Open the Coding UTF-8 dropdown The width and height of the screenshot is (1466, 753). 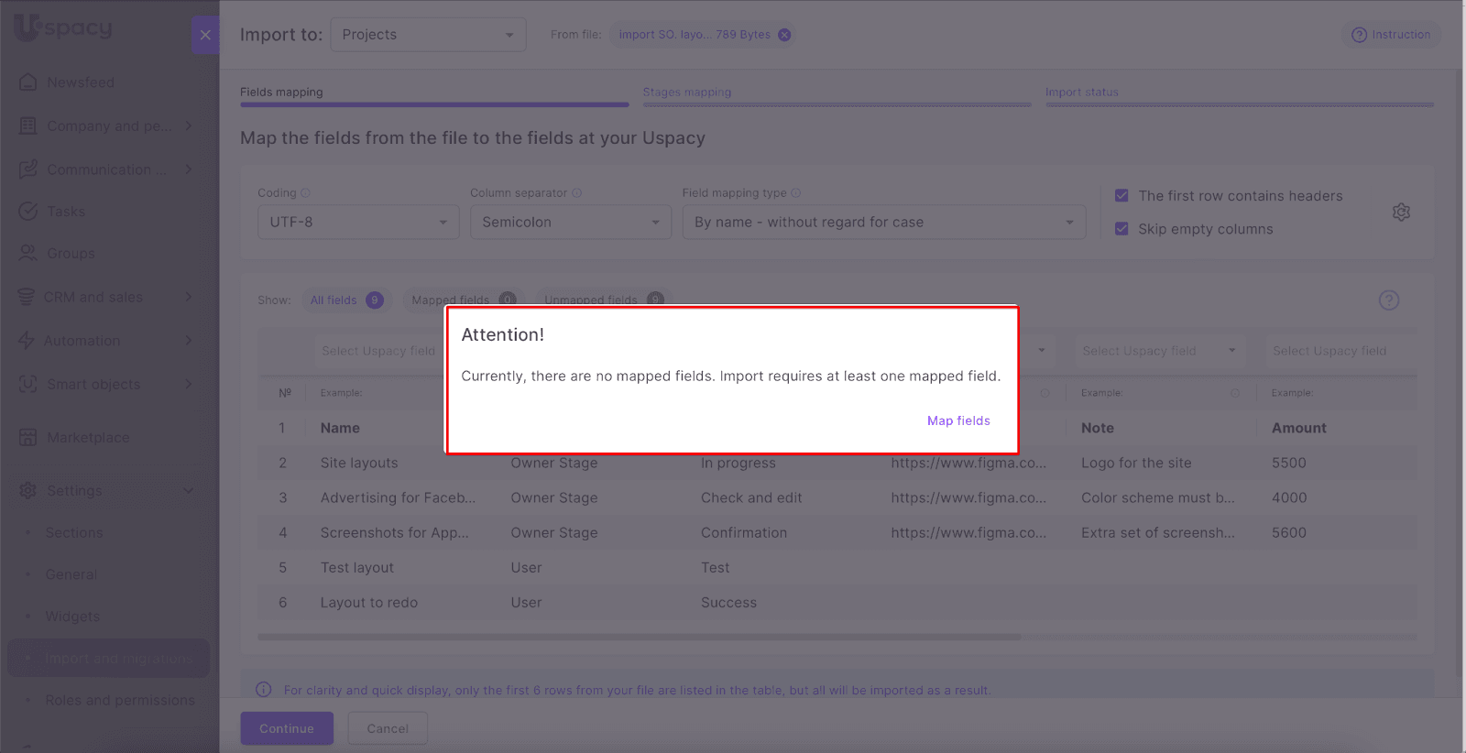click(358, 223)
